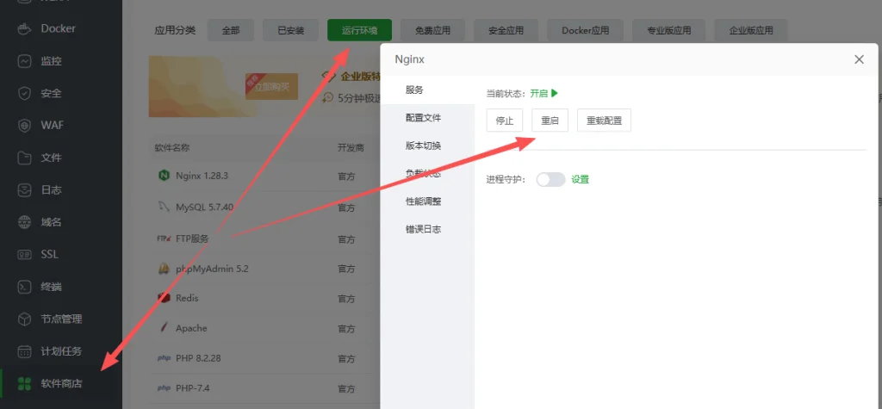The width and height of the screenshot is (882, 409).
Task: Click the Nginx logo icon in list
Action: (163, 176)
